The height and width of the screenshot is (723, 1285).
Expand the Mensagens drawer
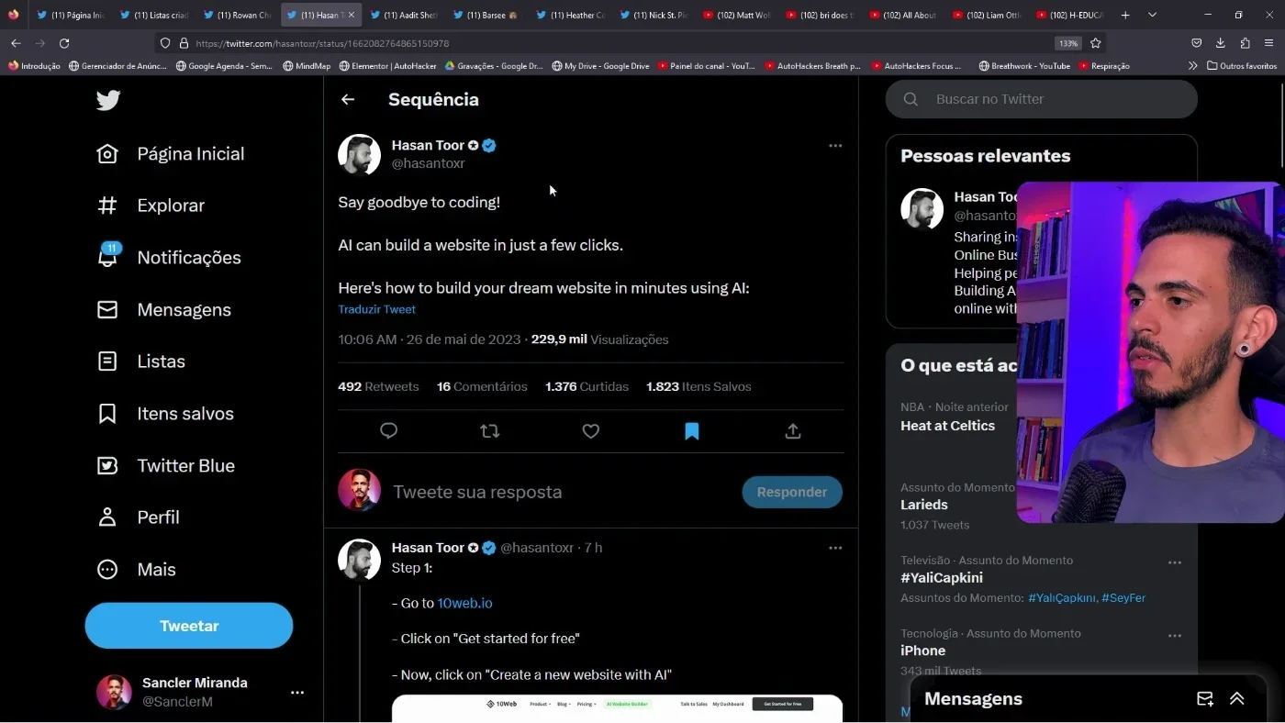[1237, 699]
